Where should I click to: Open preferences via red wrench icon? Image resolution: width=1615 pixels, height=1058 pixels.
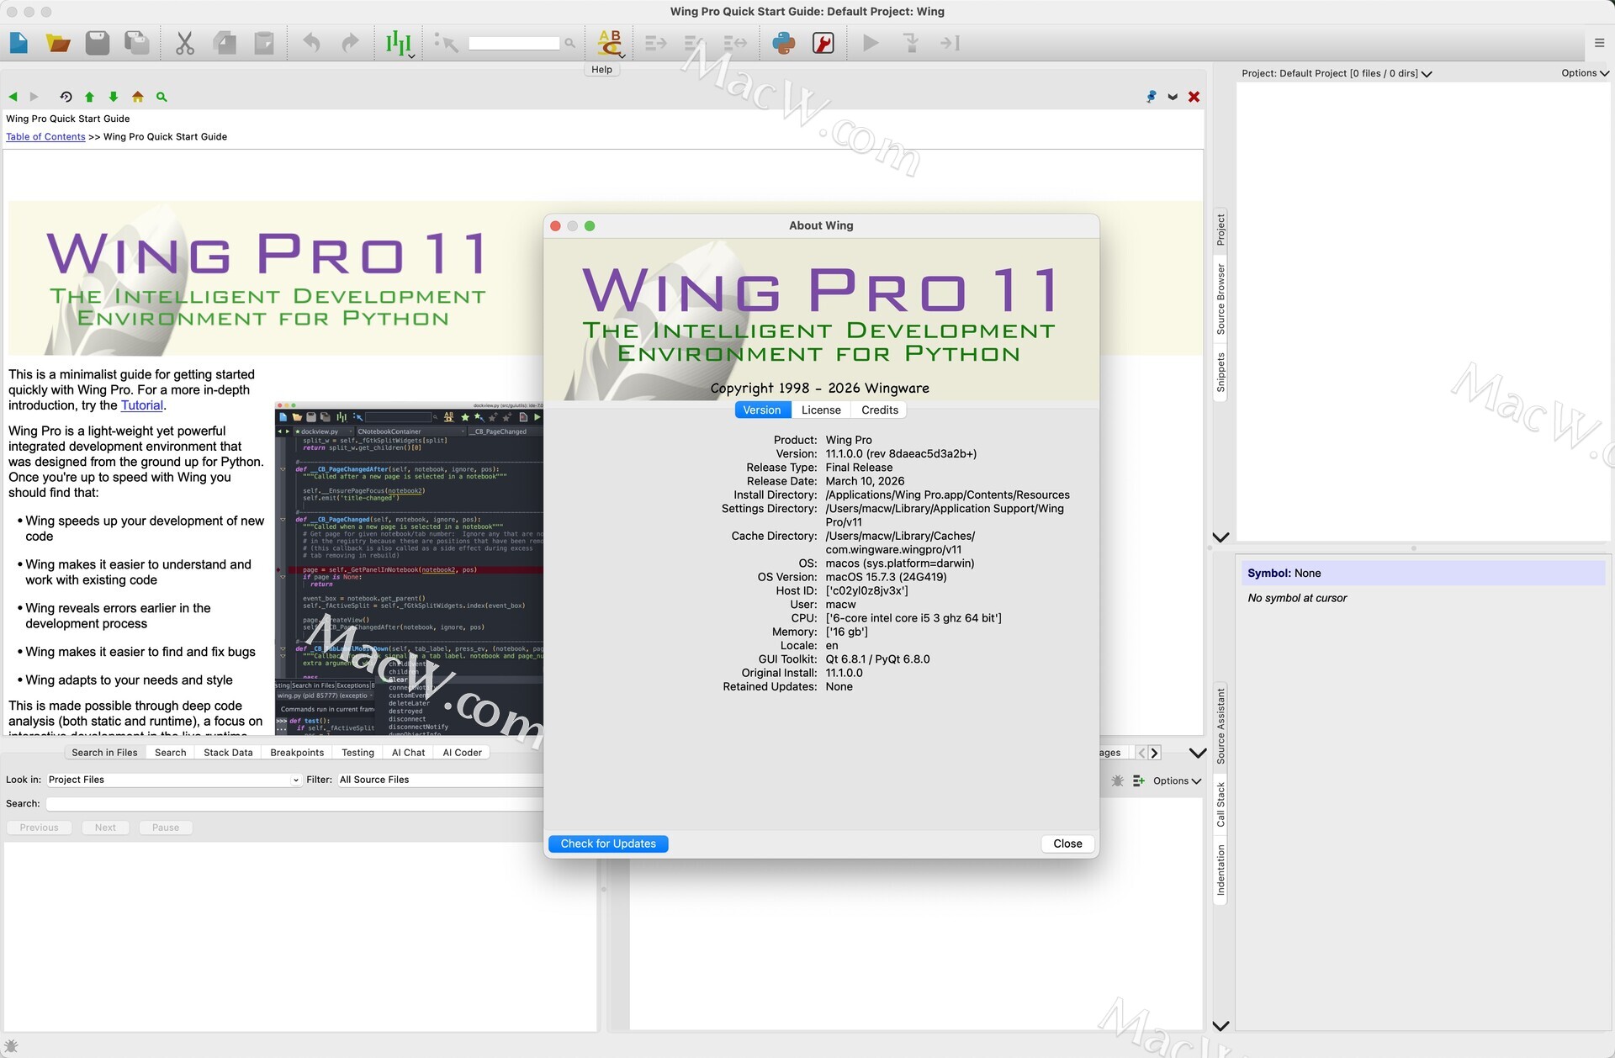coord(823,43)
